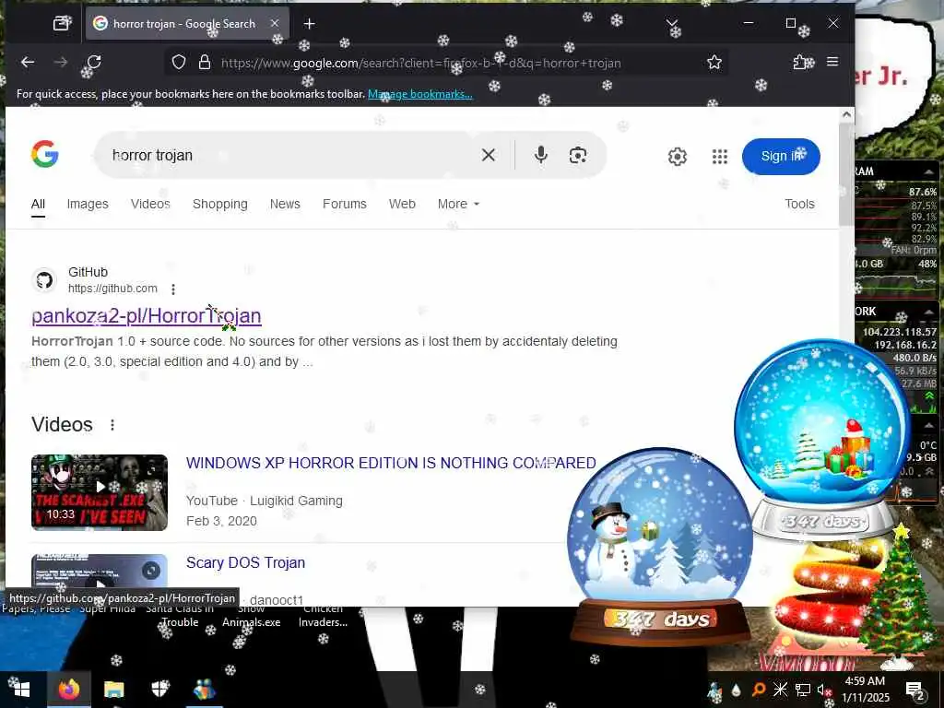Open Manage bookmarks link
This screenshot has height=708, width=944.
[x=419, y=94]
